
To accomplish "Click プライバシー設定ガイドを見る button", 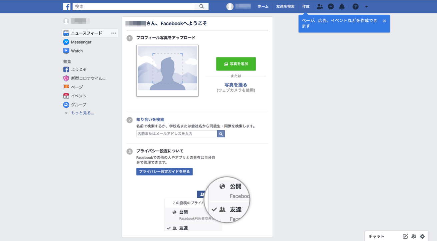I will (x=164, y=172).
